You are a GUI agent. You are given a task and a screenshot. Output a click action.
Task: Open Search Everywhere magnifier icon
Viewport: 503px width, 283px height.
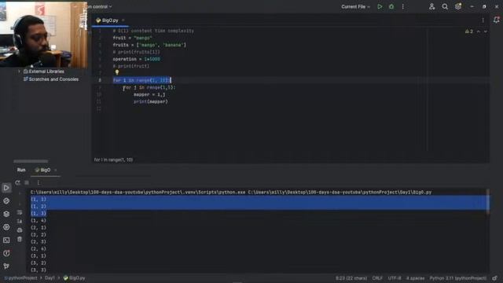pos(445,6)
